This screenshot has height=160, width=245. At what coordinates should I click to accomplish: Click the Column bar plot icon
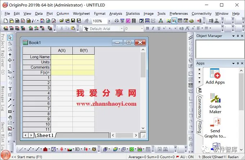(45, 149)
